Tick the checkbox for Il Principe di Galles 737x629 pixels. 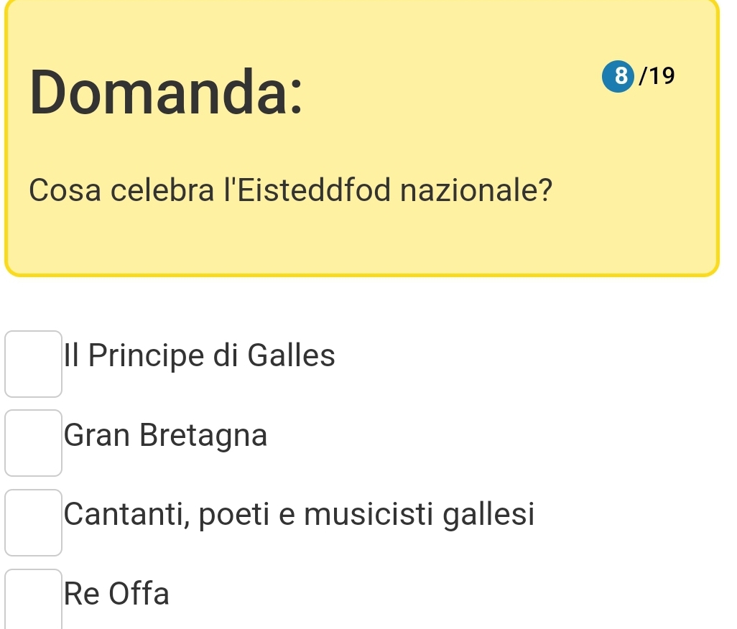tap(33, 363)
